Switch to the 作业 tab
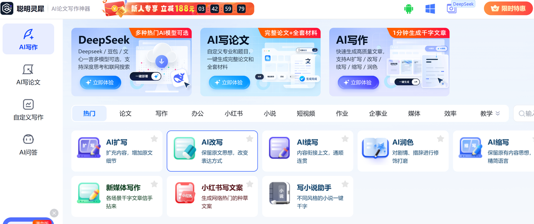The height and width of the screenshot is (224, 534). pyautogui.click(x=342, y=113)
